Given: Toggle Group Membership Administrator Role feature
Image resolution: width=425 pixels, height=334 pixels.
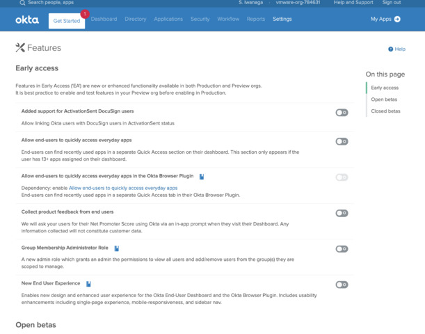Looking at the screenshot, I should 342,249.
